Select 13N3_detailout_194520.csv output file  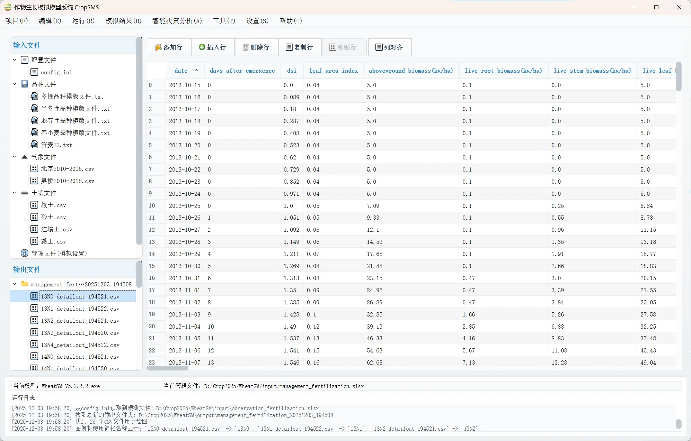point(80,333)
